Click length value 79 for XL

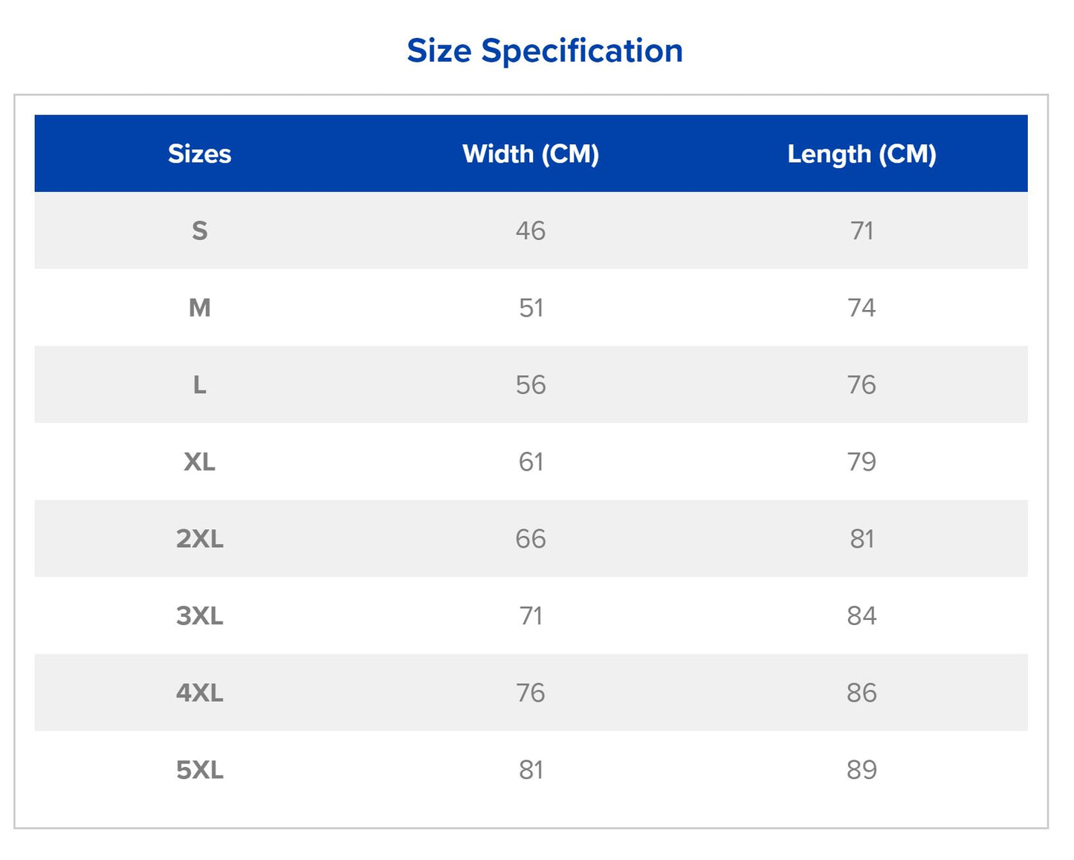[x=861, y=462]
